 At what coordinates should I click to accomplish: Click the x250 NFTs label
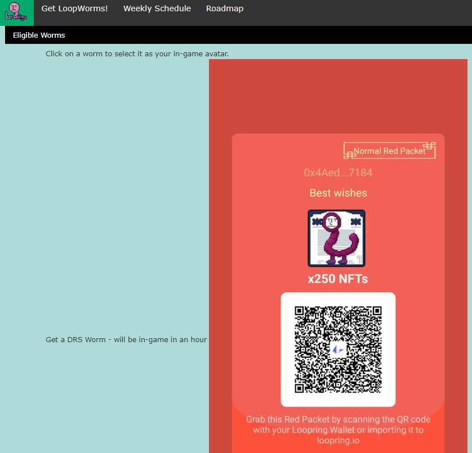(338, 279)
